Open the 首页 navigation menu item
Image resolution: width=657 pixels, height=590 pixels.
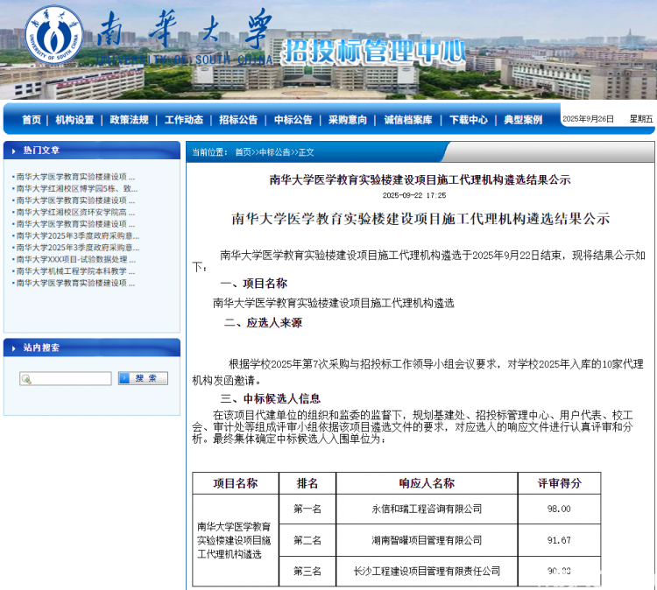(31, 120)
